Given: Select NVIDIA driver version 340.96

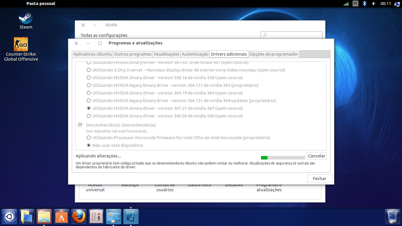Looking at the screenshot, I should coord(165,116).
